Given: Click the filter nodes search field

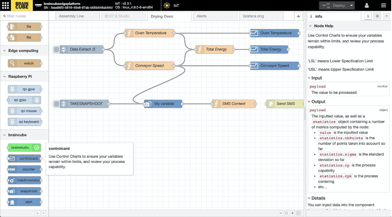Looking at the screenshot, I should click(x=25, y=16).
